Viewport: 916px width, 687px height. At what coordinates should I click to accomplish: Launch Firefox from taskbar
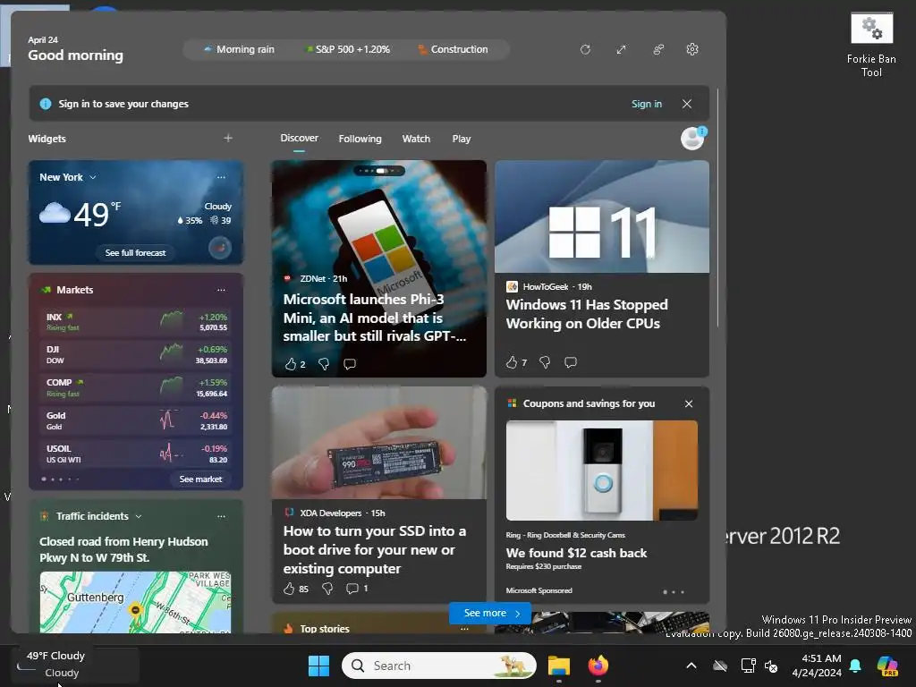598,666
